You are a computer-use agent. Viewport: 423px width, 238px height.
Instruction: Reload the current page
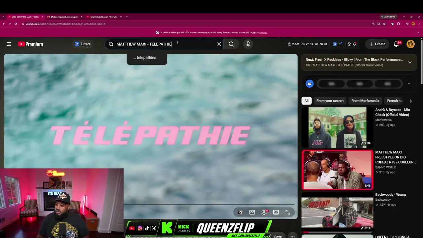click(x=16, y=24)
